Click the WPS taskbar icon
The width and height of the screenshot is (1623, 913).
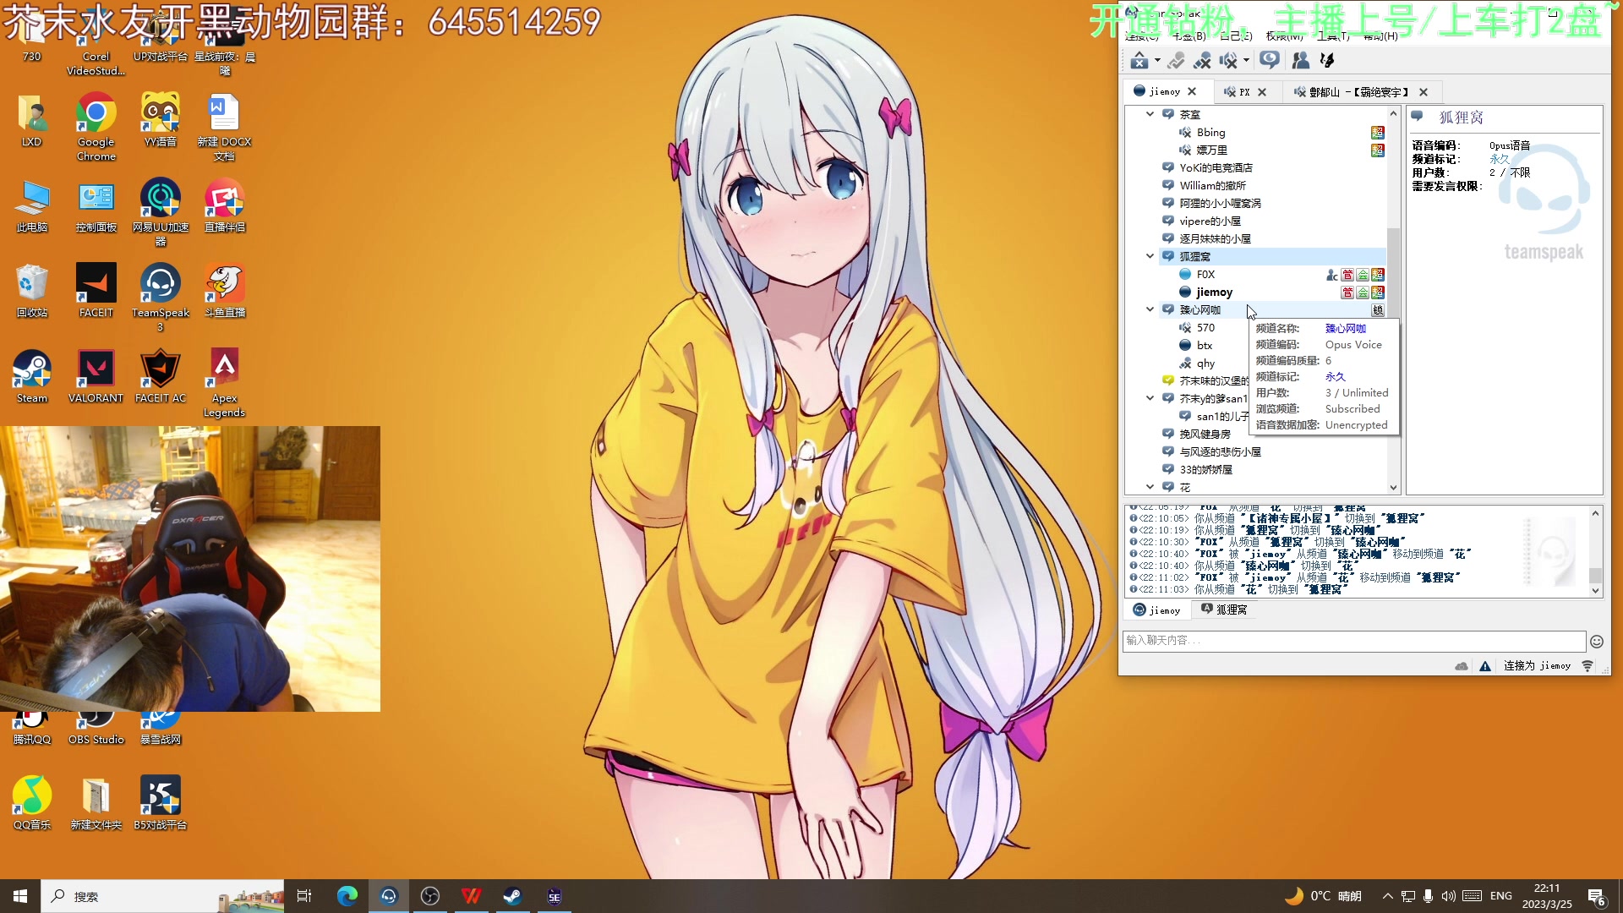(472, 896)
